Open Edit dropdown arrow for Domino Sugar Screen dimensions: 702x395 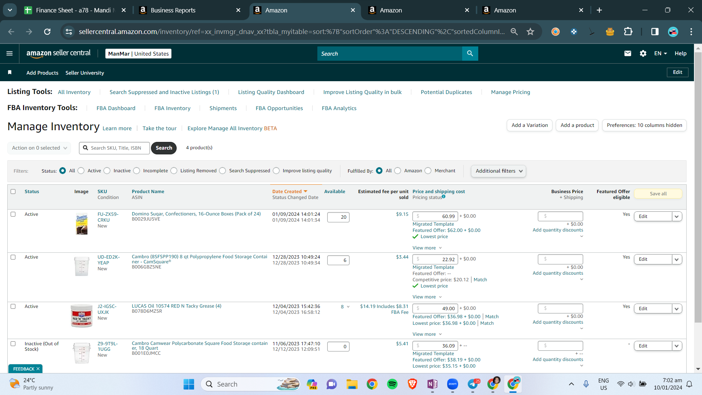pos(677,217)
